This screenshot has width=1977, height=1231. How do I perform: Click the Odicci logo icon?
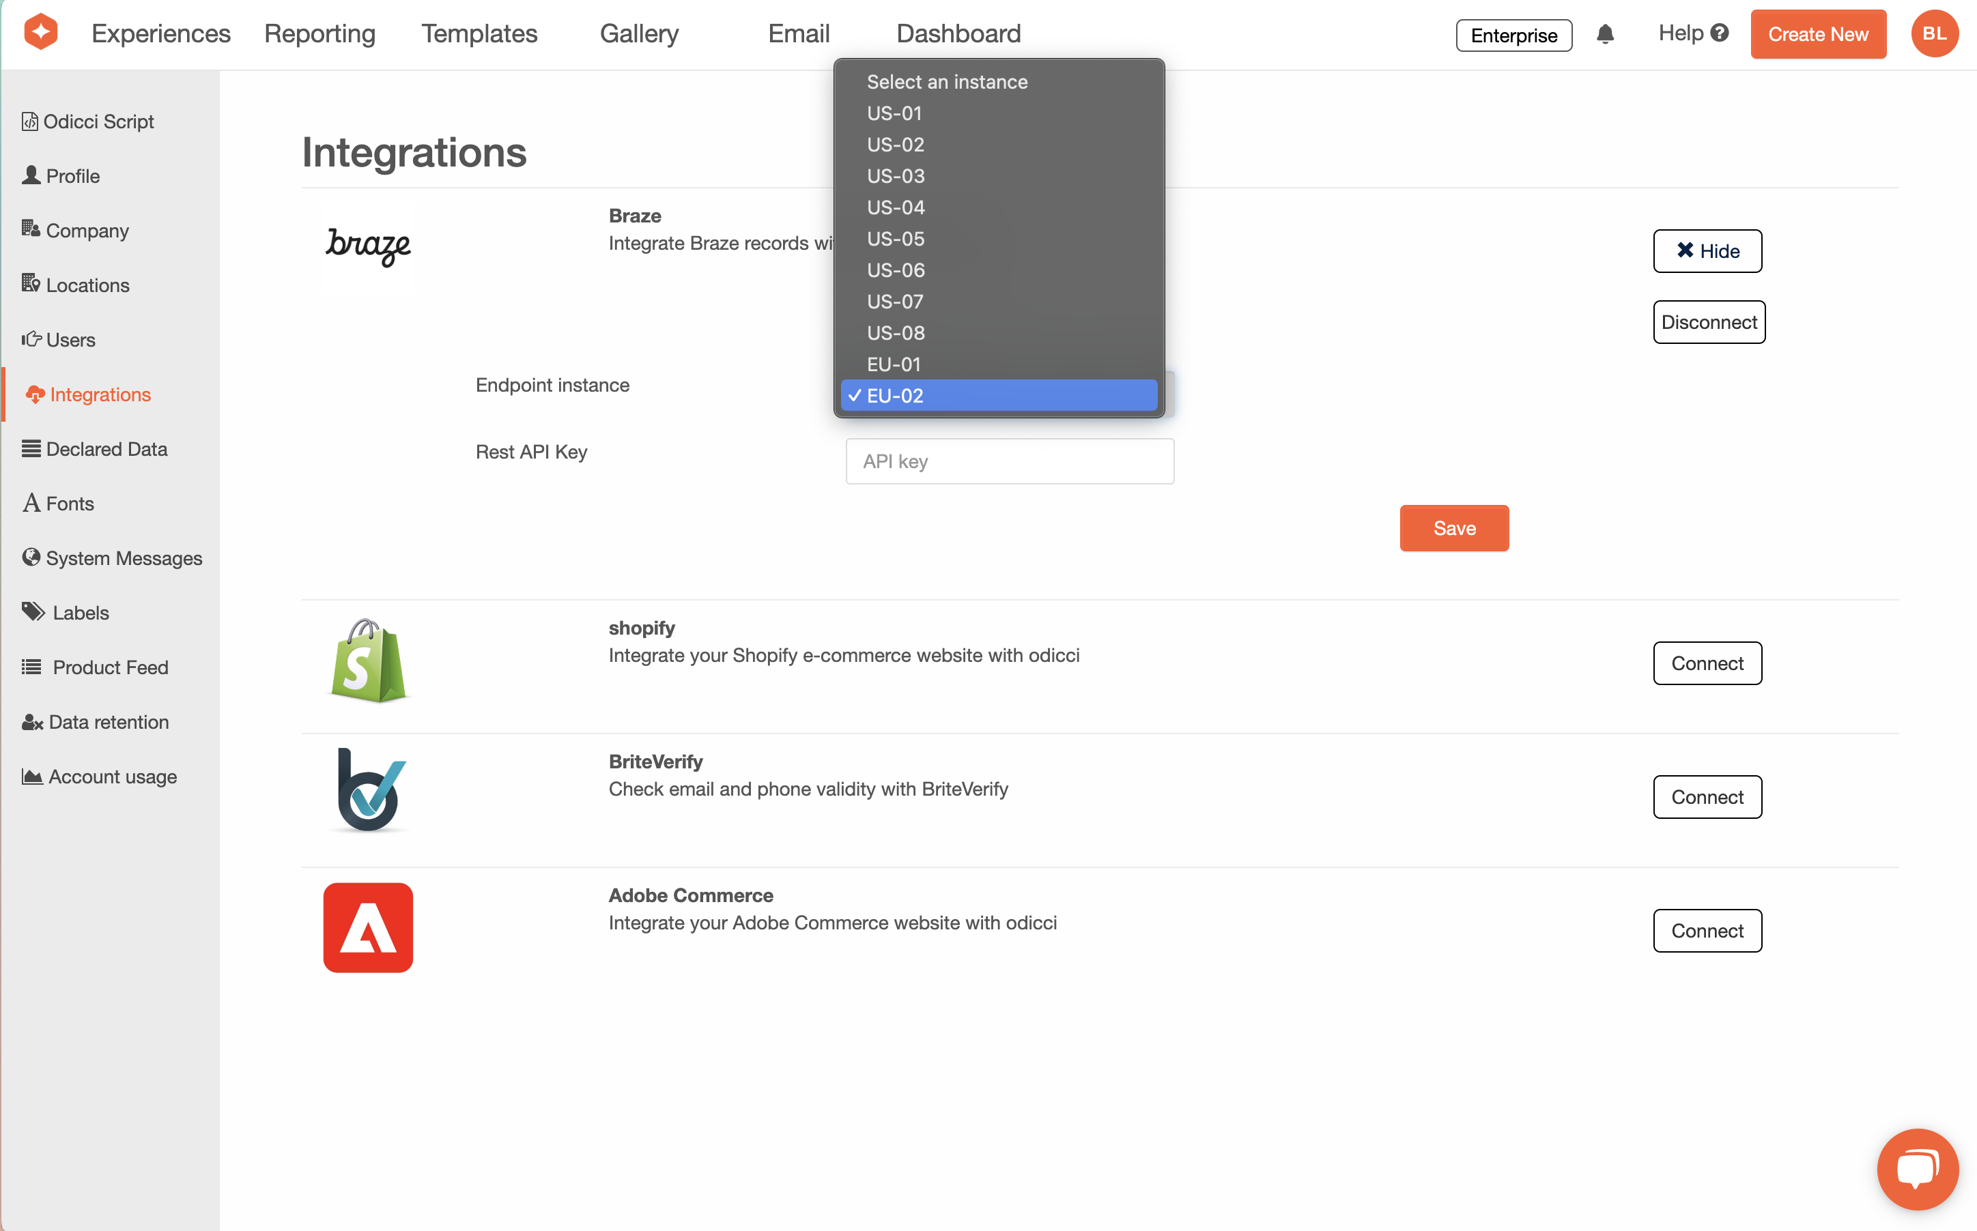pos(41,33)
